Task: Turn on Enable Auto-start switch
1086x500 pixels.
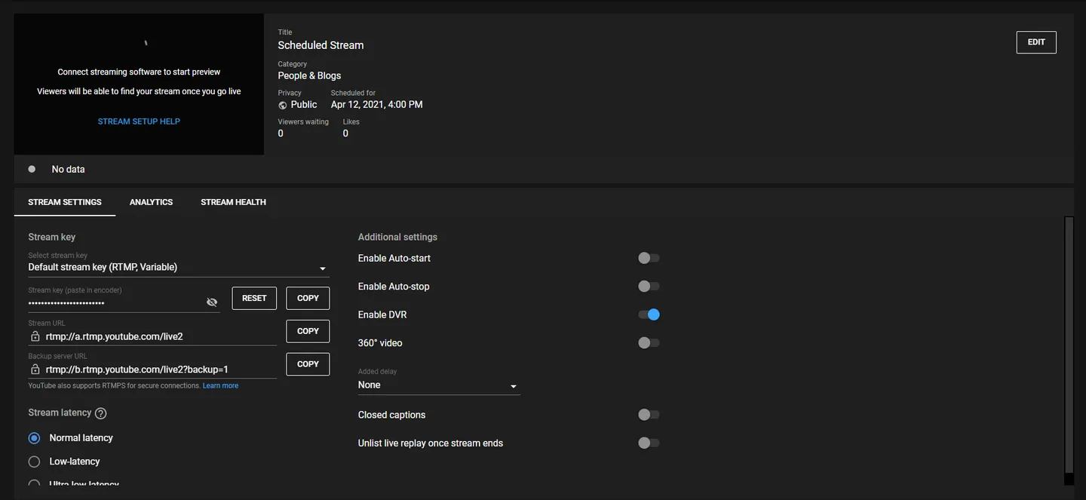Action: (x=649, y=258)
